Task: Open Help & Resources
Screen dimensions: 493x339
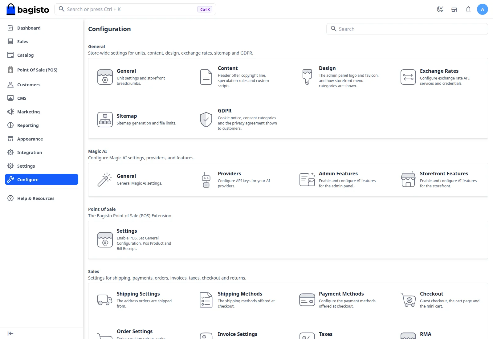Action: point(42,198)
